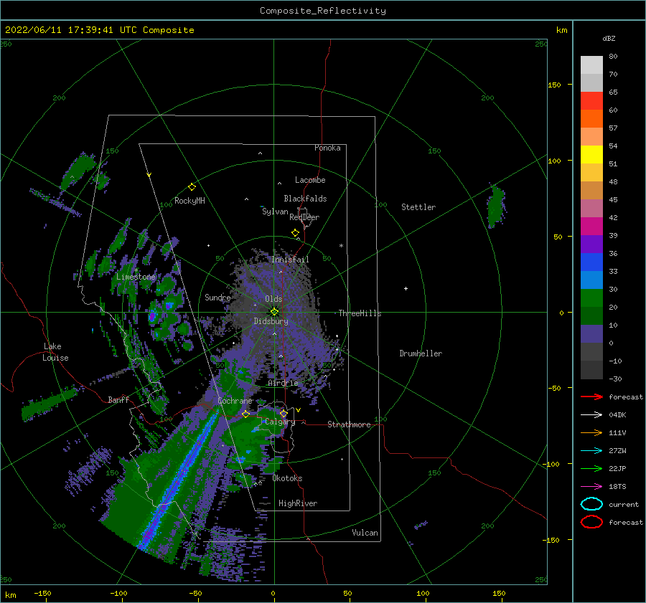Click the white 04DK arrow icon
Screen dimensions: 646x603
click(x=591, y=415)
